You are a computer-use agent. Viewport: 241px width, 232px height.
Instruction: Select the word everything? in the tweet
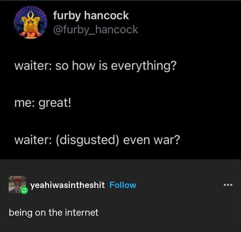(x=144, y=66)
